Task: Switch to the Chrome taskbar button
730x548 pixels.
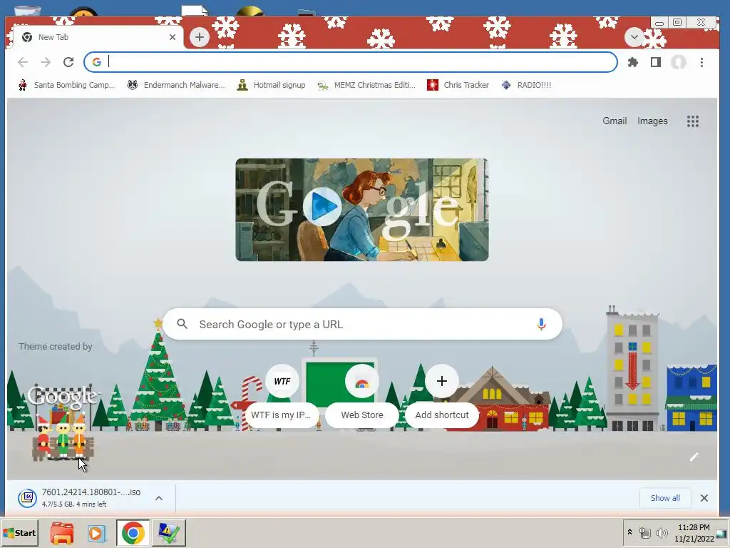Action: pos(133,532)
